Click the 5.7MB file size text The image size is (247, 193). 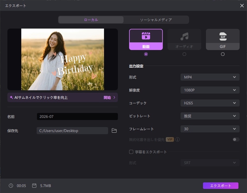pyautogui.click(x=45, y=186)
